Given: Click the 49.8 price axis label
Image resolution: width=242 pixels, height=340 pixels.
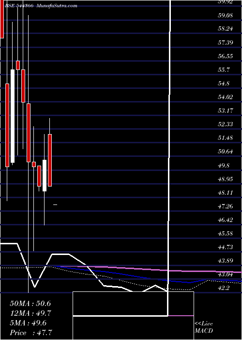Looking at the screenshot, I should pyautogui.click(x=224, y=165).
